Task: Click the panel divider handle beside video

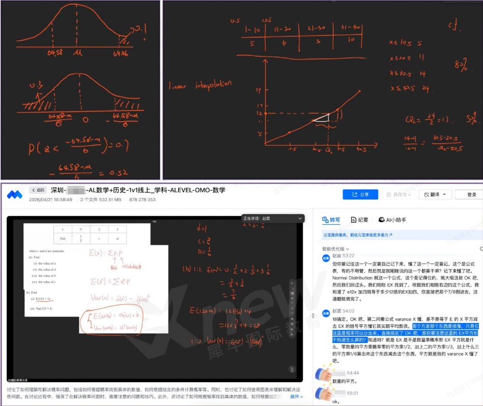Action: [x=313, y=316]
